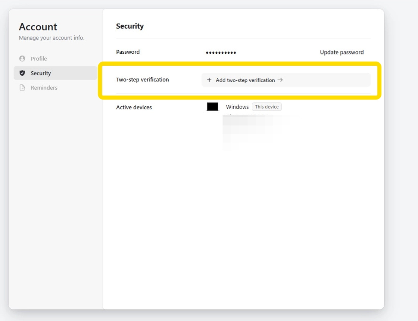Click the Security shield icon

click(x=22, y=73)
